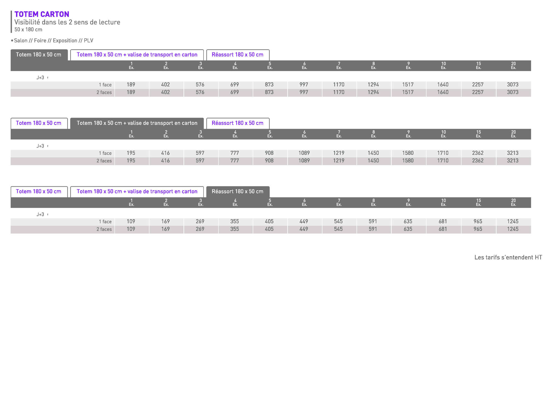Click the 1 face label beside price 189

[x=105, y=85]
